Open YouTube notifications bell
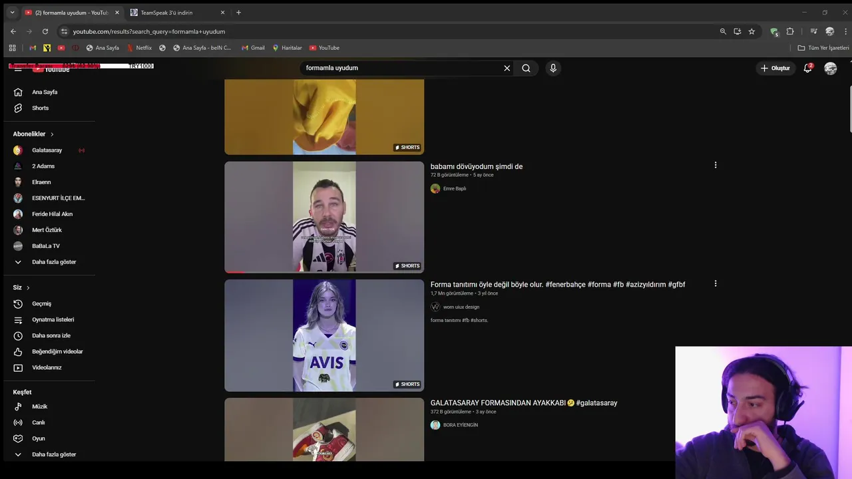This screenshot has width=852, height=479. click(x=807, y=68)
